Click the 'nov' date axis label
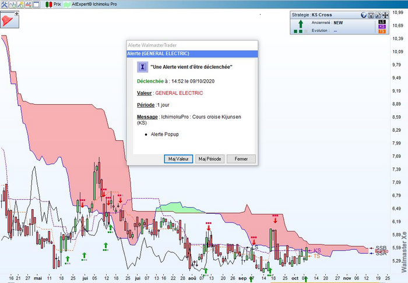 coord(347,278)
